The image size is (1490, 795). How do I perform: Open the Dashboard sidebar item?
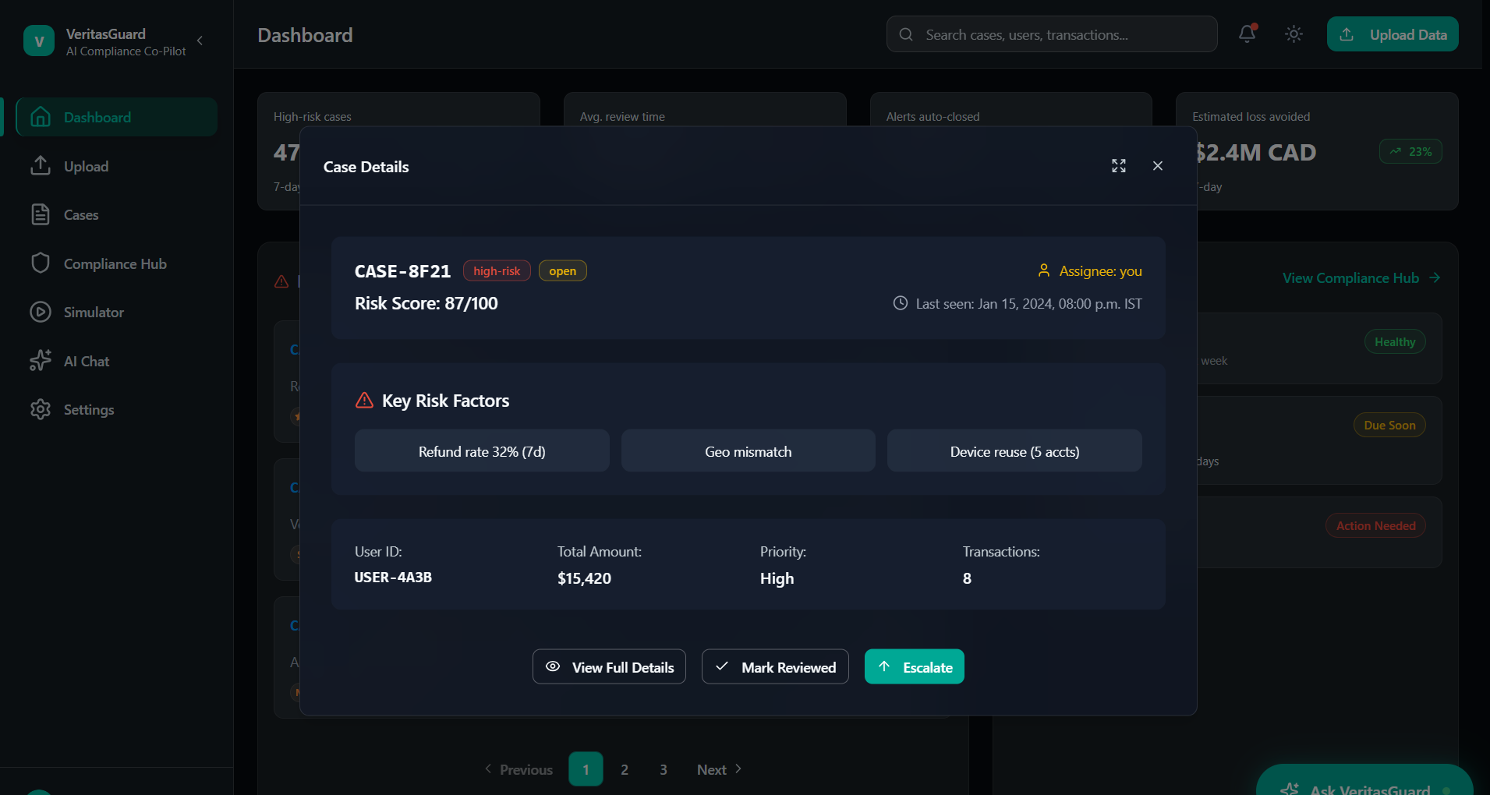click(116, 117)
